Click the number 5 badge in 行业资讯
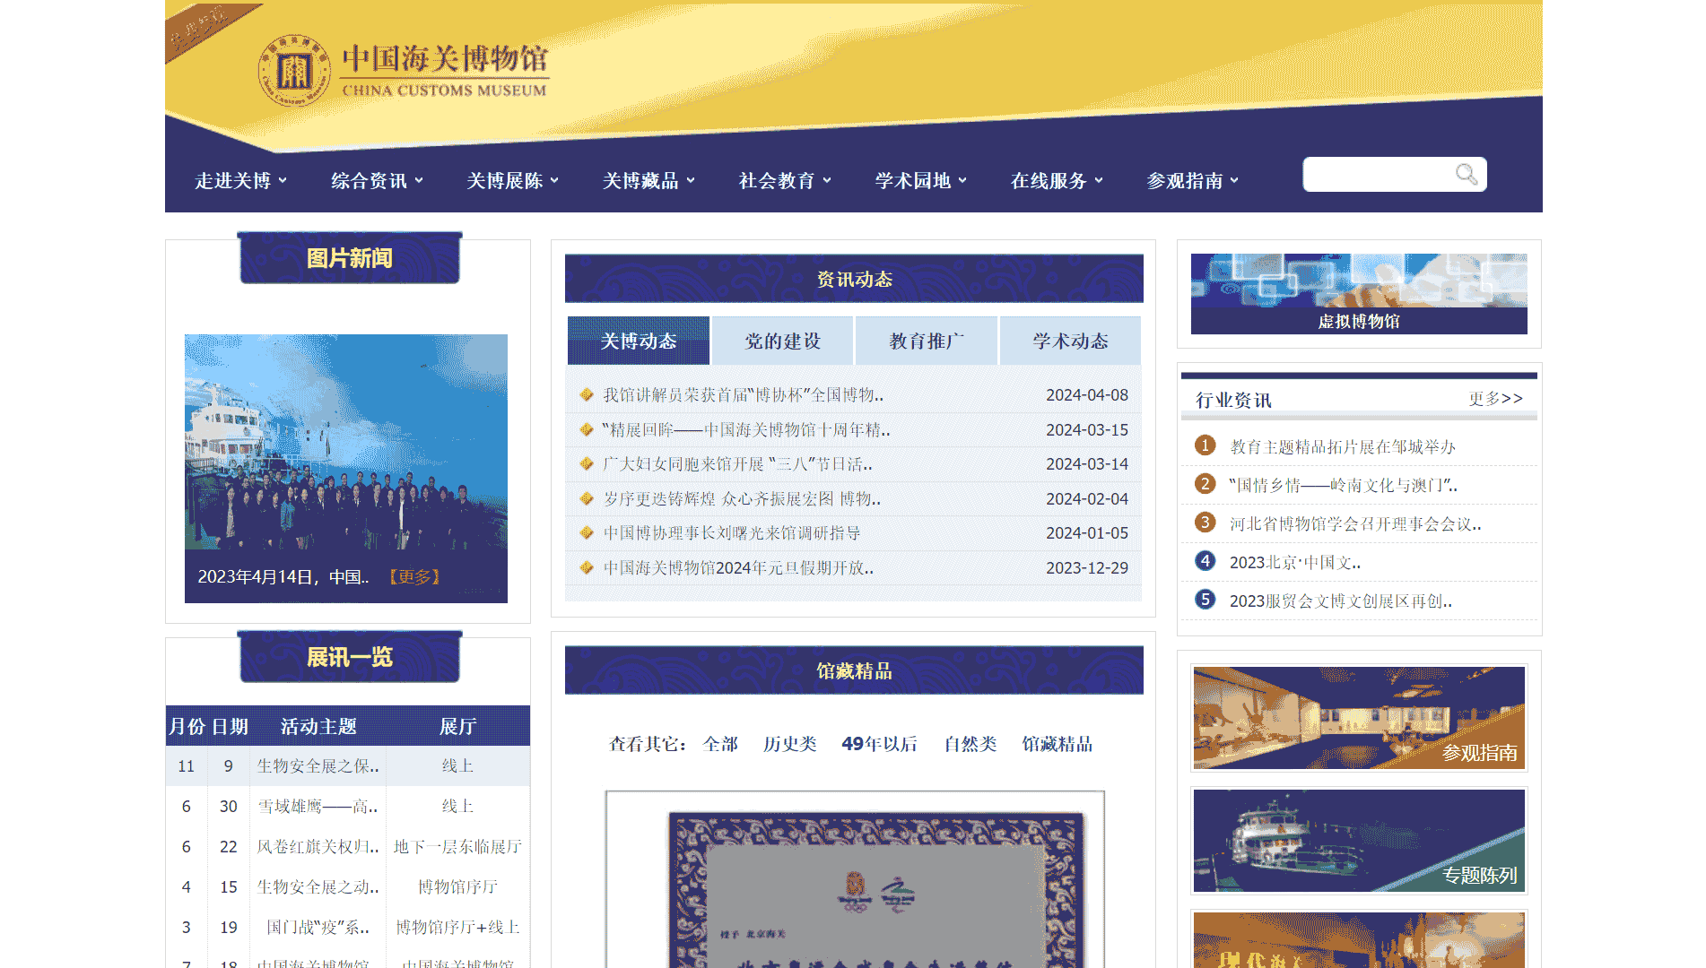This screenshot has width=1706, height=968. [1205, 600]
